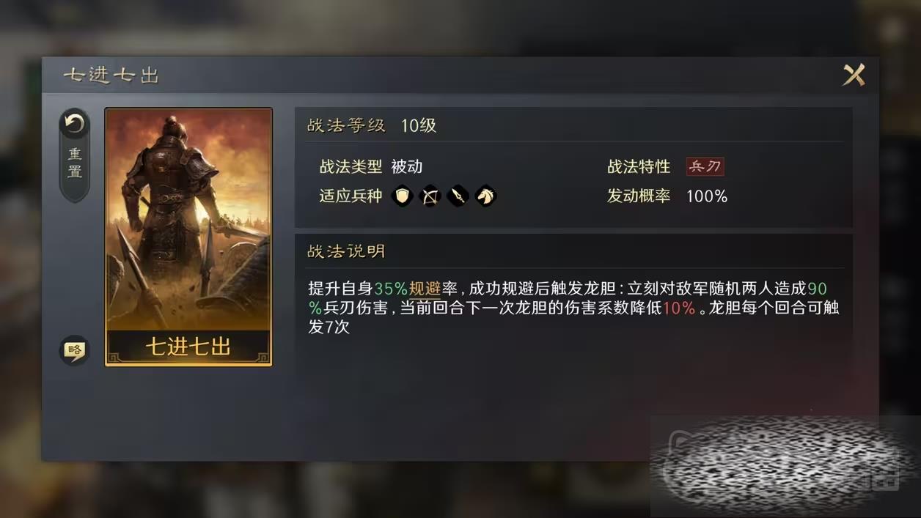Click the circular reset arrow icon

pyautogui.click(x=74, y=124)
